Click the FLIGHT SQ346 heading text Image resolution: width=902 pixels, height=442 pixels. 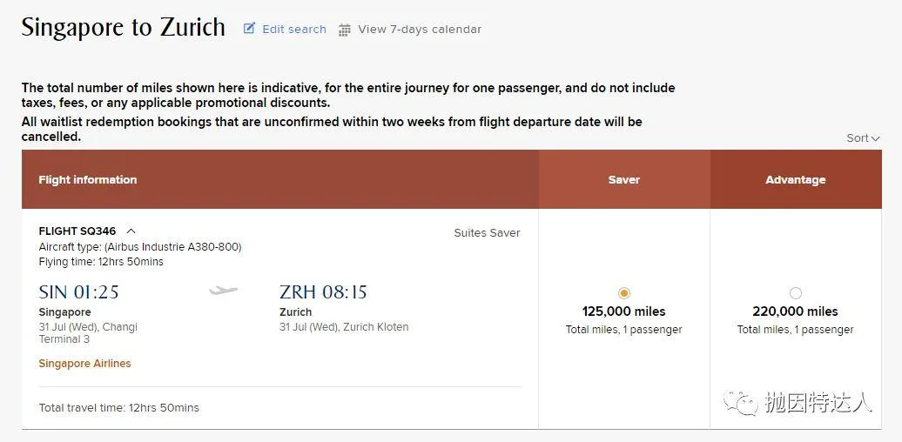pos(77,231)
